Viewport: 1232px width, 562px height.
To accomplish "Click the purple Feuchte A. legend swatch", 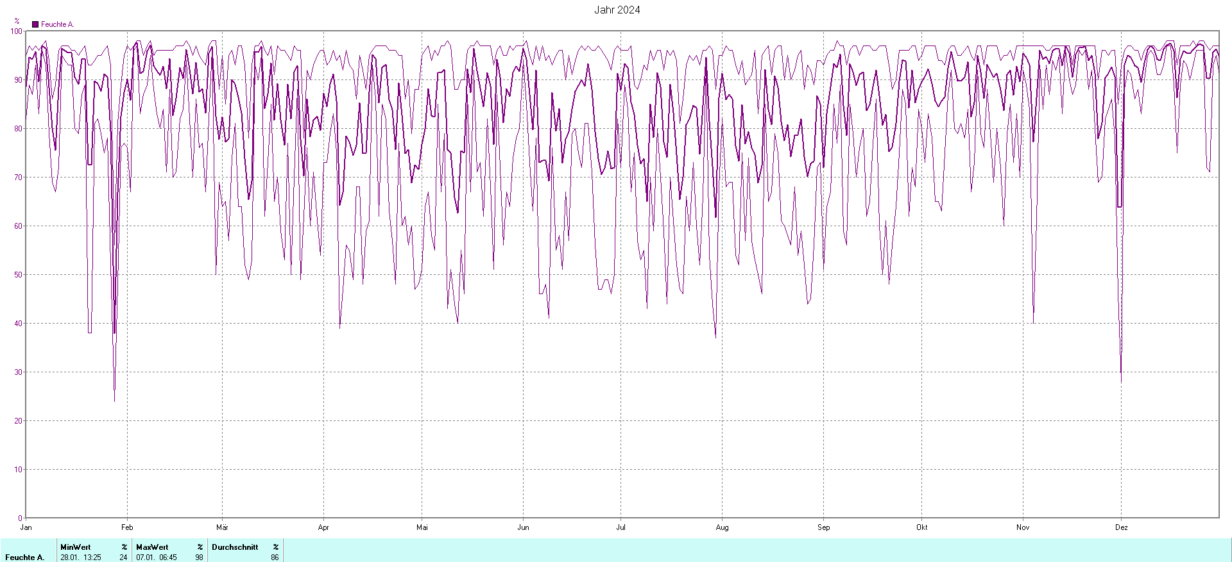I will [35, 24].
